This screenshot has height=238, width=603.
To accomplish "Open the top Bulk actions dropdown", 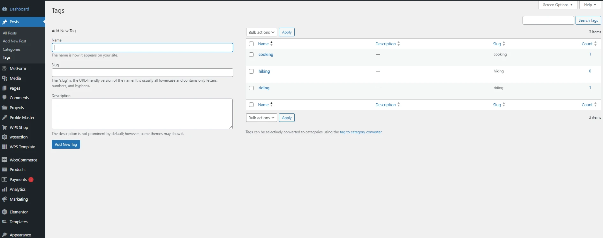I will point(261,32).
